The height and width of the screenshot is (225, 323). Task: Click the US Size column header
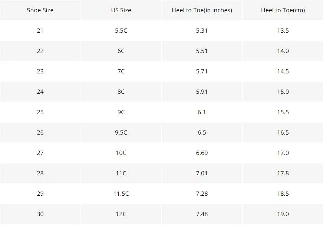[x=121, y=10]
